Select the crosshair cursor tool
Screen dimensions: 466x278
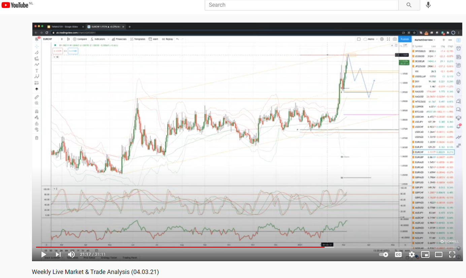37,47
